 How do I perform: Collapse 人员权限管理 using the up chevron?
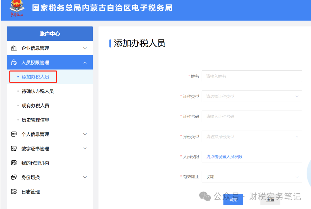click(x=85, y=62)
